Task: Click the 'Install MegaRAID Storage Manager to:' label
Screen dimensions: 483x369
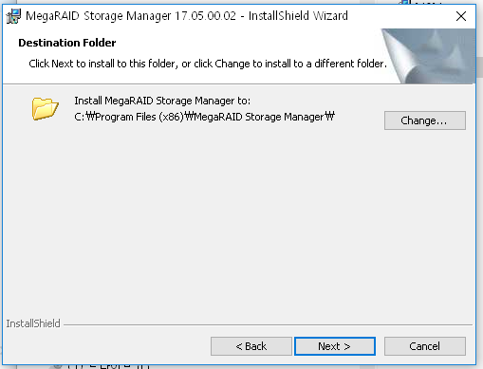Action: coord(162,101)
